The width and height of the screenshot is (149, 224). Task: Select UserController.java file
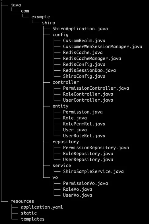tap(88, 100)
